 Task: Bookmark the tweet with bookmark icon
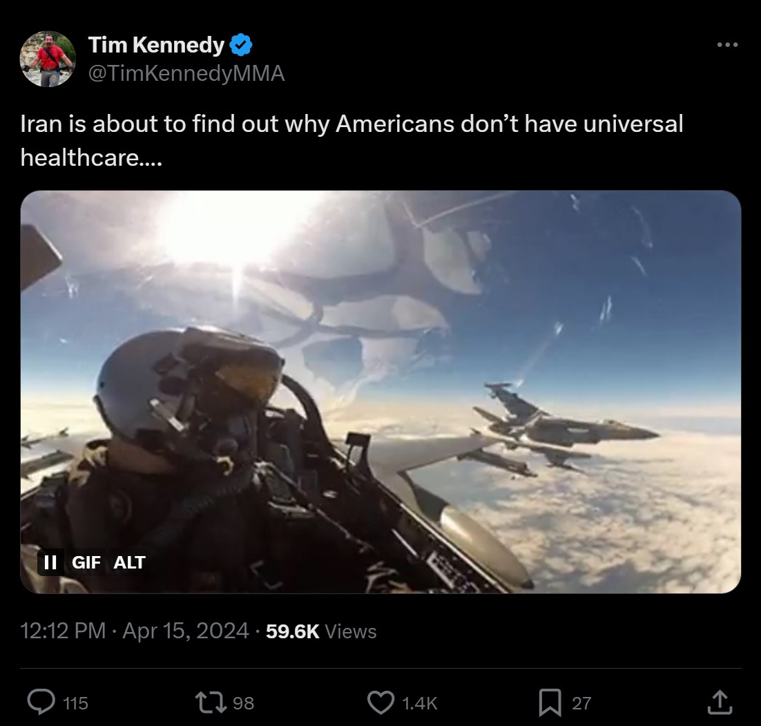point(550,703)
